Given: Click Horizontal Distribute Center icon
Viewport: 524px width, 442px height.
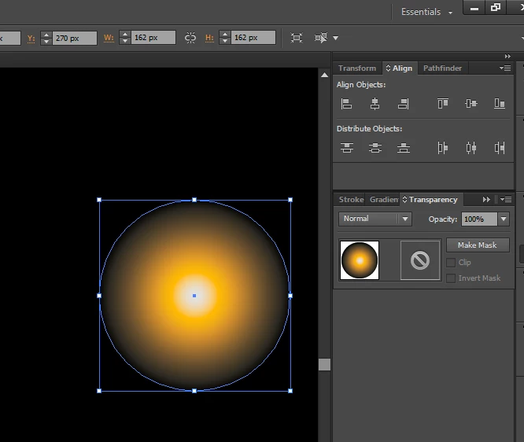Looking at the screenshot, I should (470, 147).
